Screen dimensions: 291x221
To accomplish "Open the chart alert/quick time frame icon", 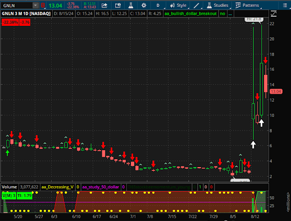I will pos(118,6).
